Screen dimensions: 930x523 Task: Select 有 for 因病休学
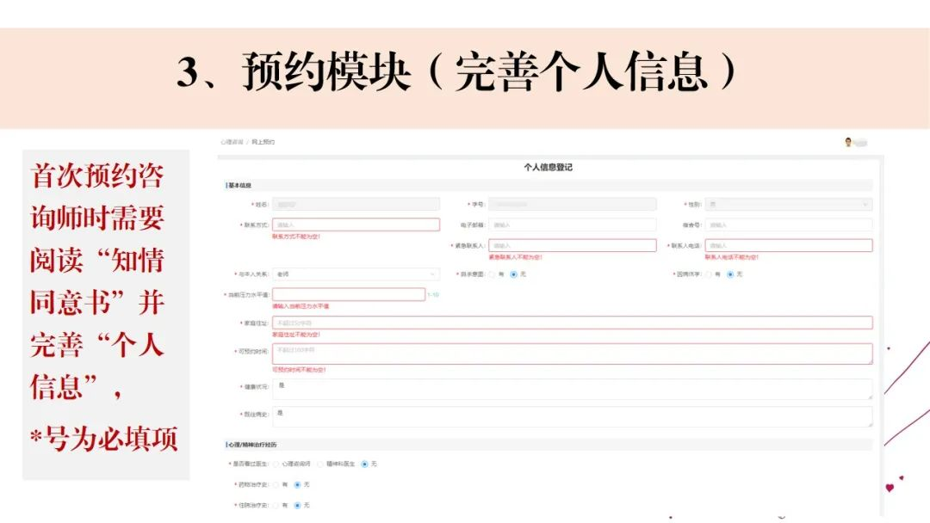(708, 274)
